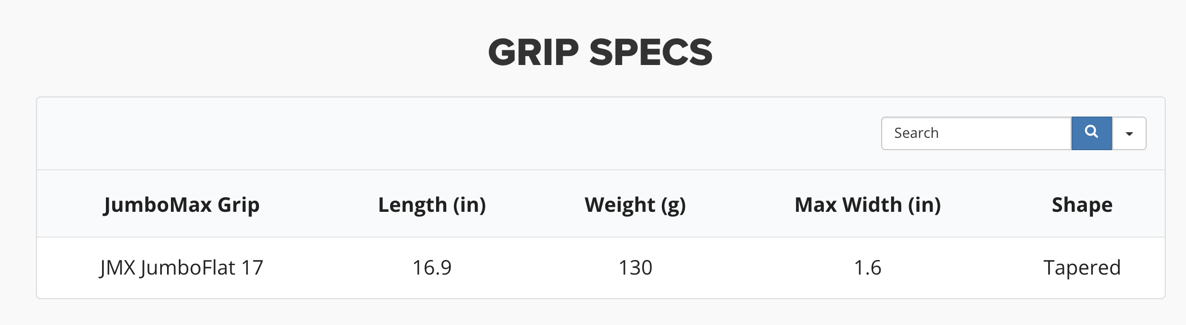This screenshot has width=1186, height=325.
Task: Select the JMX JumboFlat 17 cell
Action: (182, 267)
